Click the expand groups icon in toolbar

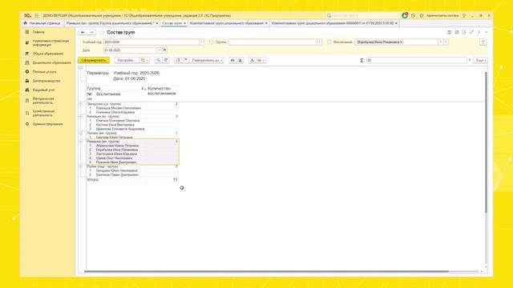[x=178, y=61]
